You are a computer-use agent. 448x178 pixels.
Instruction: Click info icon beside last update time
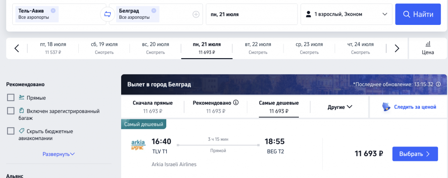pos(438,84)
